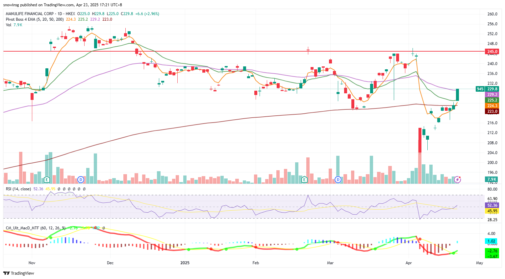Image resolution: width=505 pixels, height=279 pixels.
Task: Click the +6.6 (+2.96%) change value
Action: pos(147,14)
